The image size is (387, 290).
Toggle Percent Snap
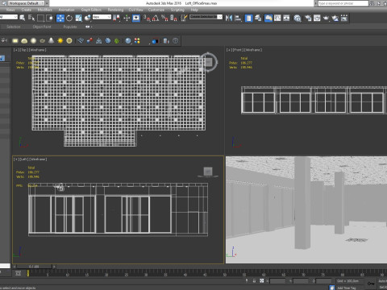pyautogui.click(x=164, y=18)
